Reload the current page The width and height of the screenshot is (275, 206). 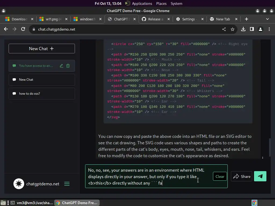[x=23, y=29]
